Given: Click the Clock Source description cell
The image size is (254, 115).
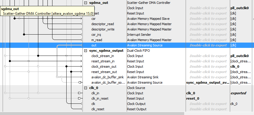Looking at the screenshot, I should click(136, 88).
